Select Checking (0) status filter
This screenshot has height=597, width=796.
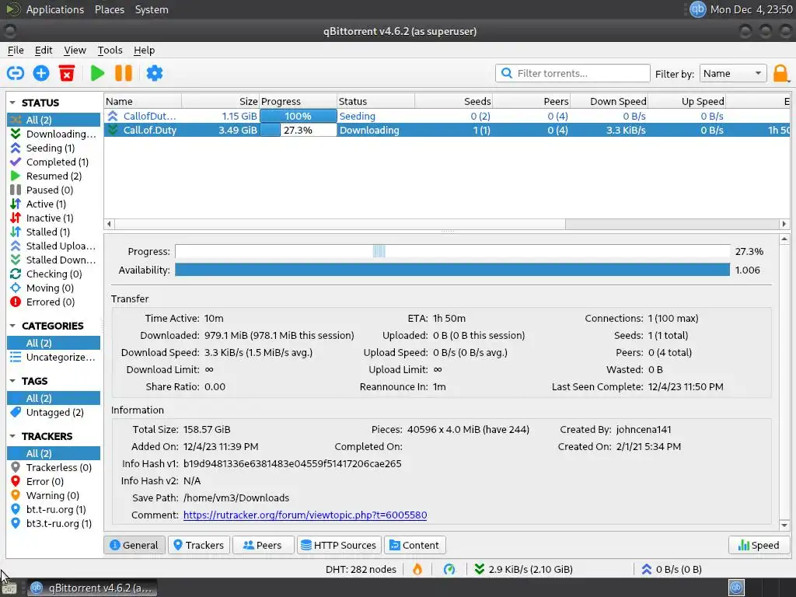[54, 274]
